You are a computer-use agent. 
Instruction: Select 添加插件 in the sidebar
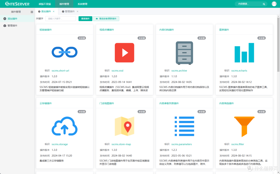17,19
